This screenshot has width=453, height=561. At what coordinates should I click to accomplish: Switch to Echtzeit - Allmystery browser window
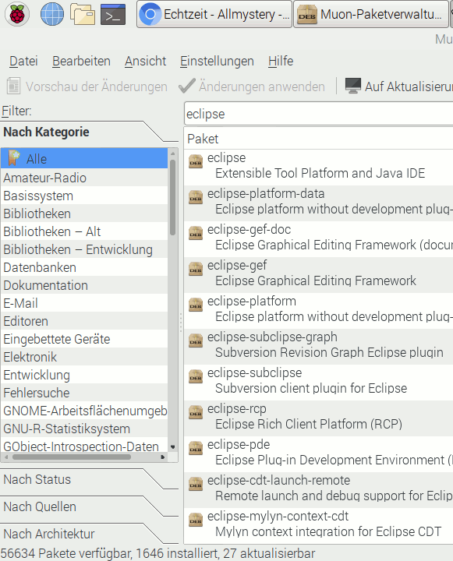tap(214, 14)
